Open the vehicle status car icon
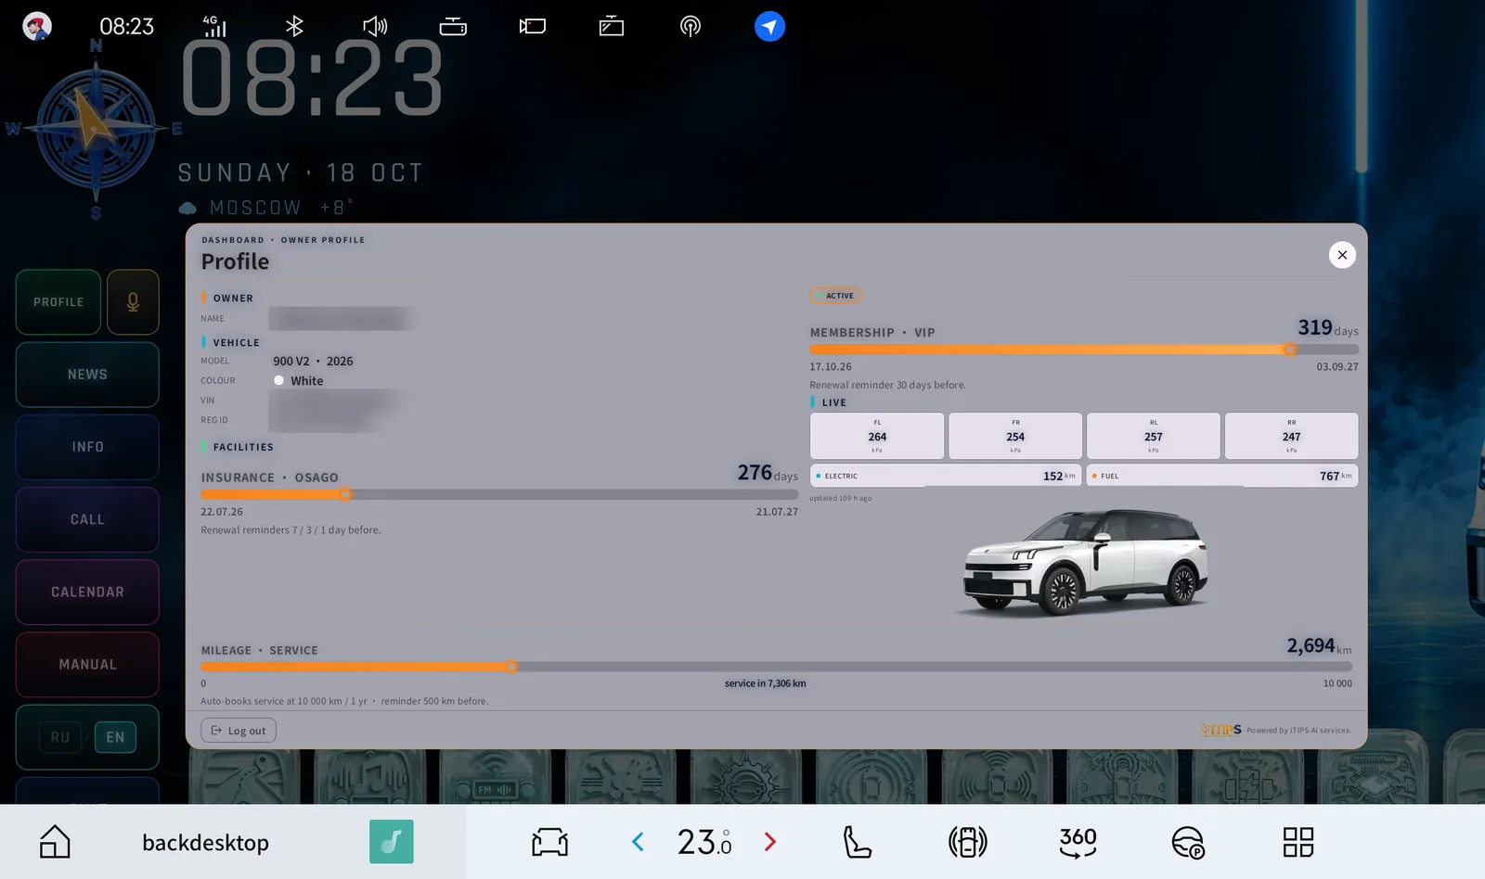 click(549, 842)
